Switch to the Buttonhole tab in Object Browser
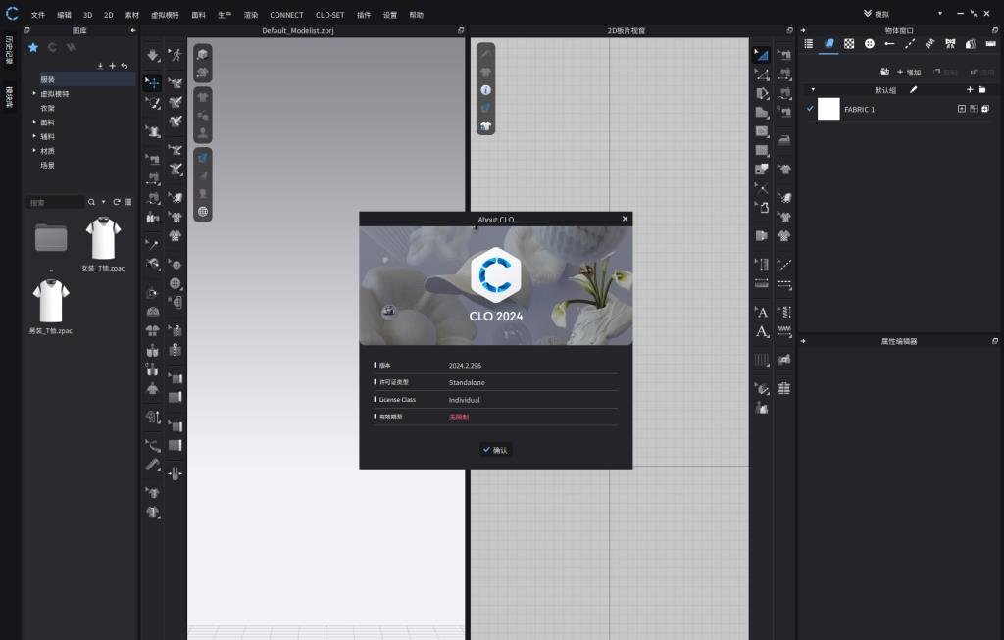Viewport: 1004px width, 640px height. [889, 43]
